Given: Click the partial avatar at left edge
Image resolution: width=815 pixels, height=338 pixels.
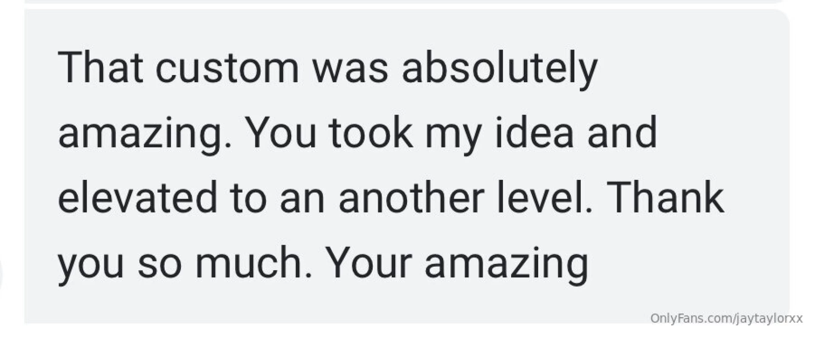Looking at the screenshot, I should tap(1, 274).
